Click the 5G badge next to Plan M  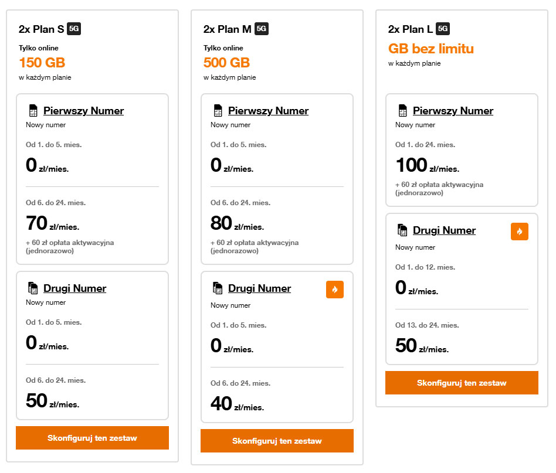tap(262, 29)
